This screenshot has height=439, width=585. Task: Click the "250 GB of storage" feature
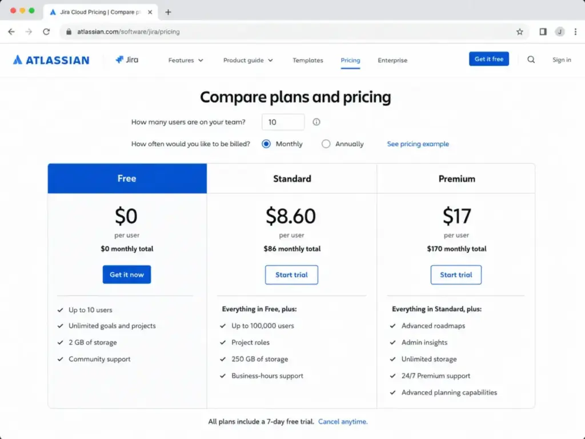click(260, 359)
